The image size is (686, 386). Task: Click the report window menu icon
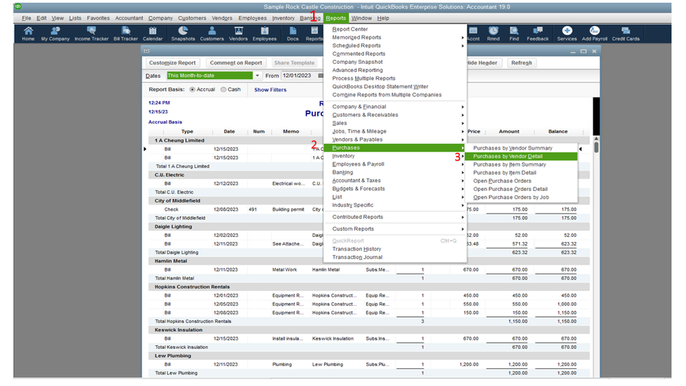(146, 51)
